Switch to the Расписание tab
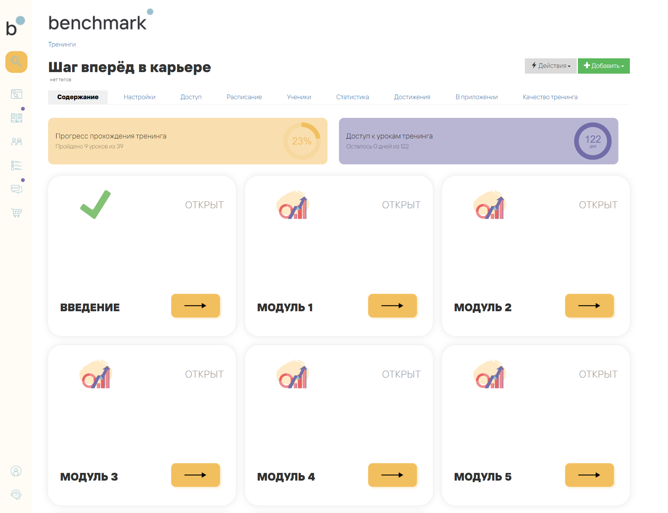 [x=244, y=97]
